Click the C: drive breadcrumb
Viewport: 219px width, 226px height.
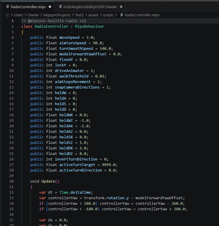pos(8,15)
